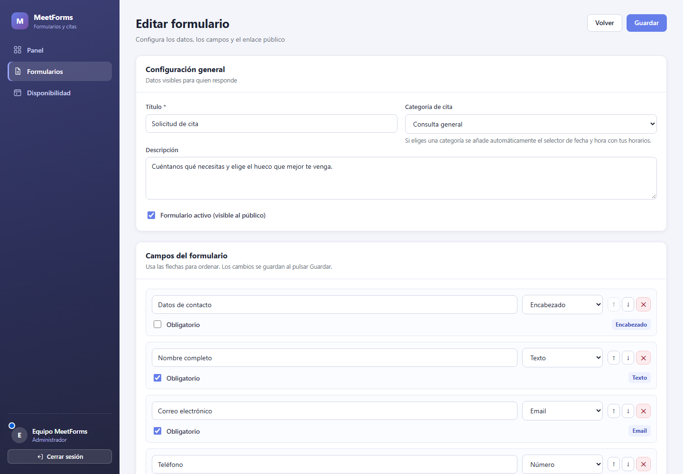
Task: Open type dropdown for Datos de contacto
Action: point(563,305)
